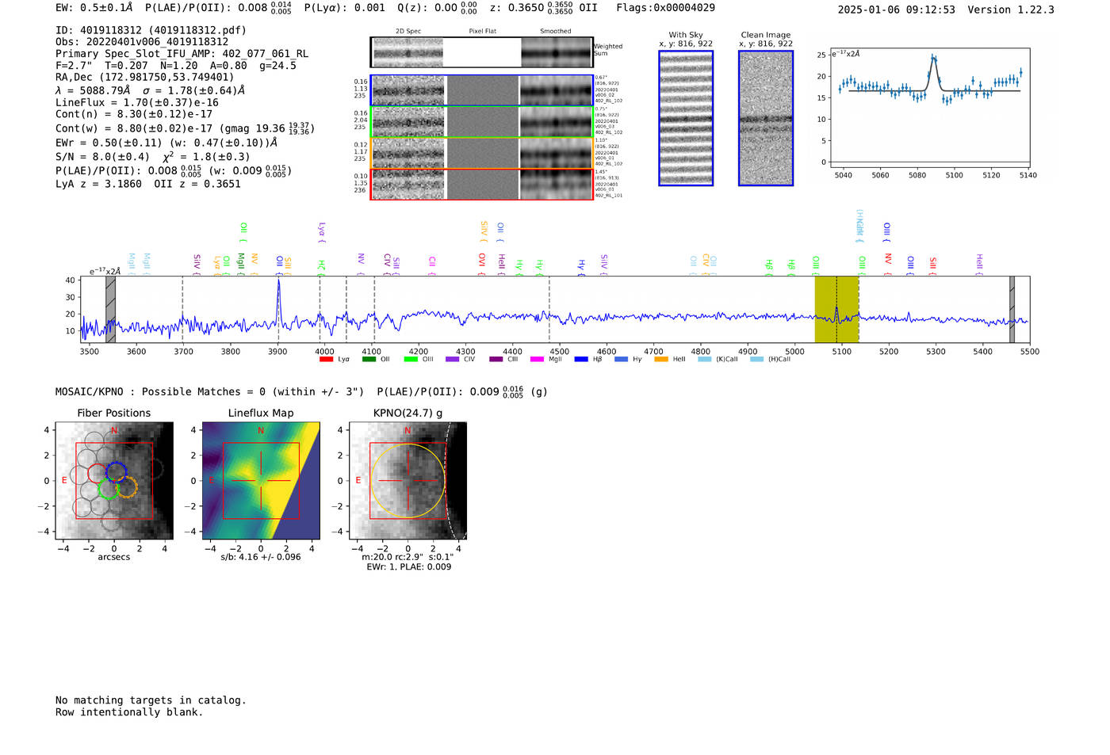Click the m:20.0 rc:2.9" s:0.1" caption

408,557
